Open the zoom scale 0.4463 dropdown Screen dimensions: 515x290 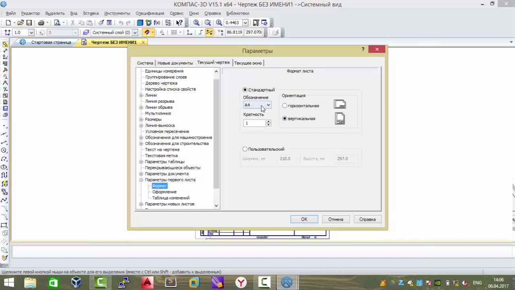tap(245, 23)
